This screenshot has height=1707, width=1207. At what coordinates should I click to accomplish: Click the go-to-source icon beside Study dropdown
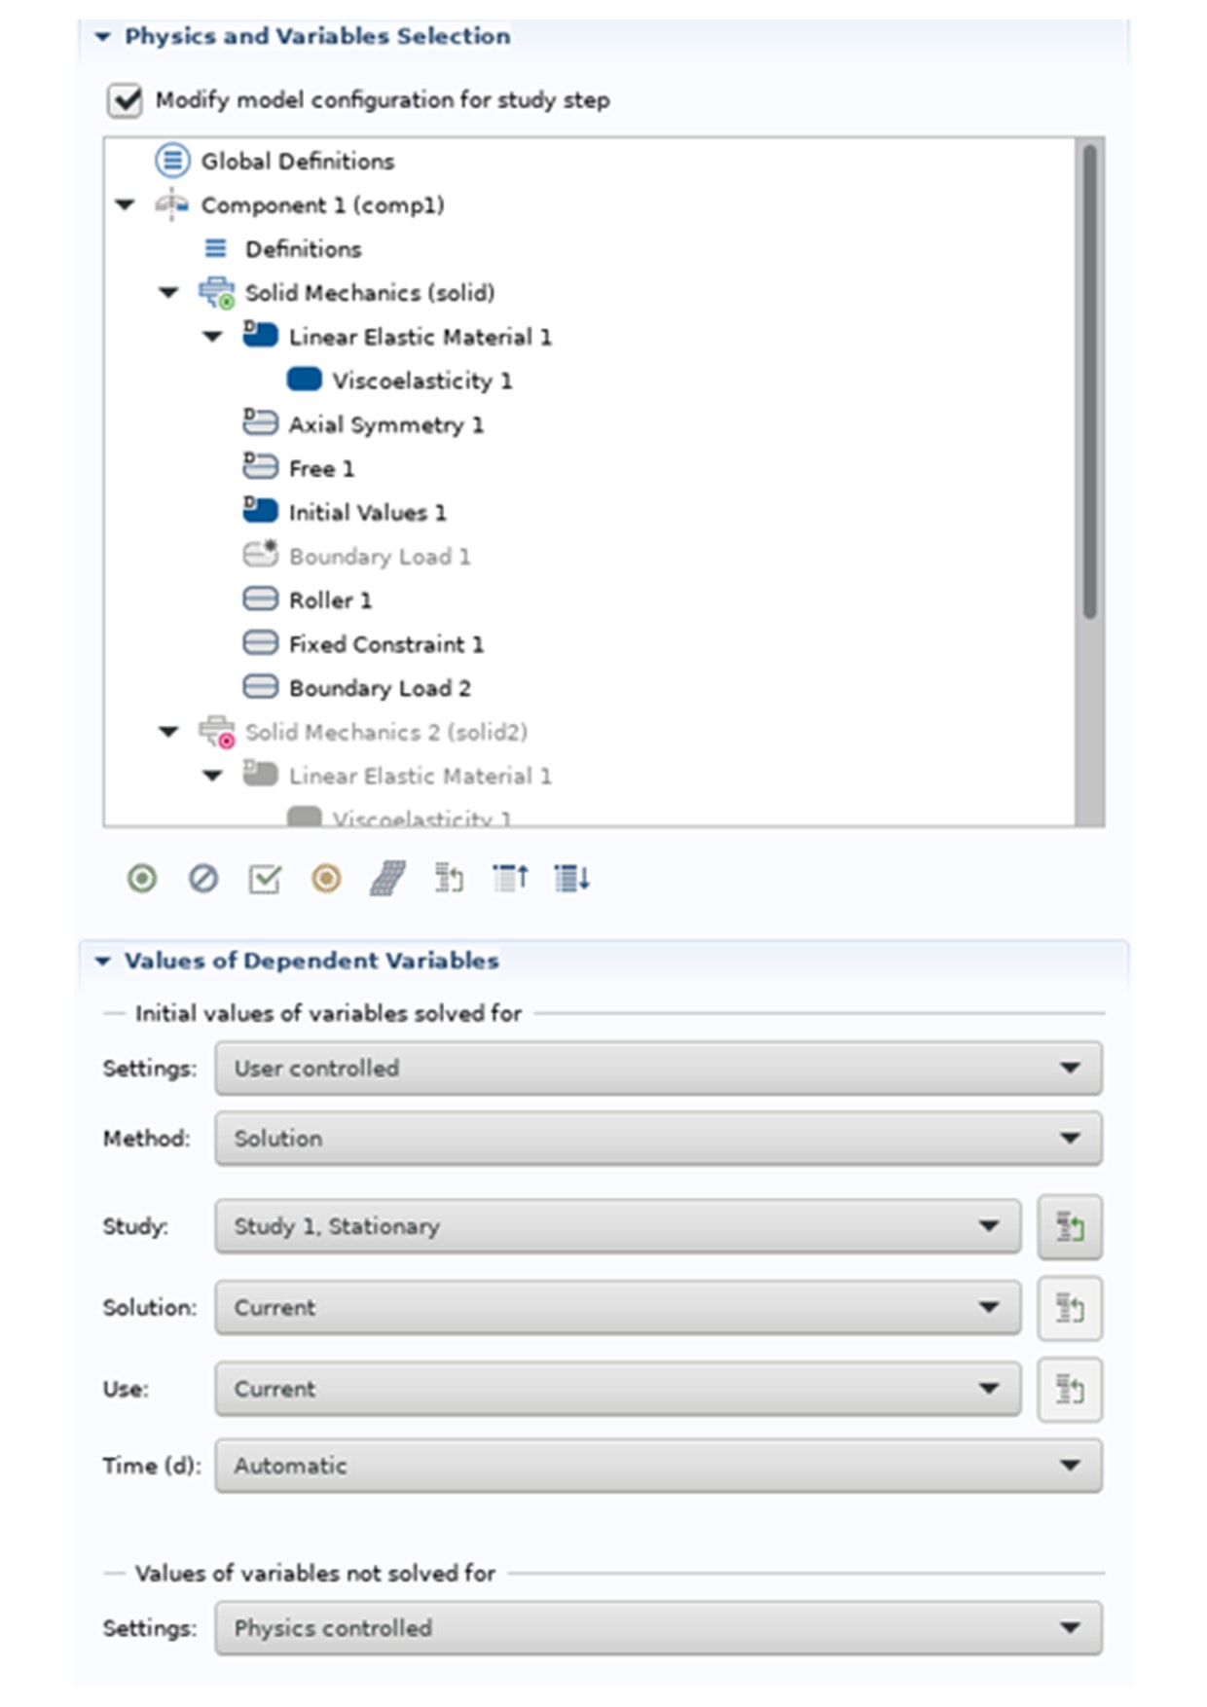point(1069,1226)
